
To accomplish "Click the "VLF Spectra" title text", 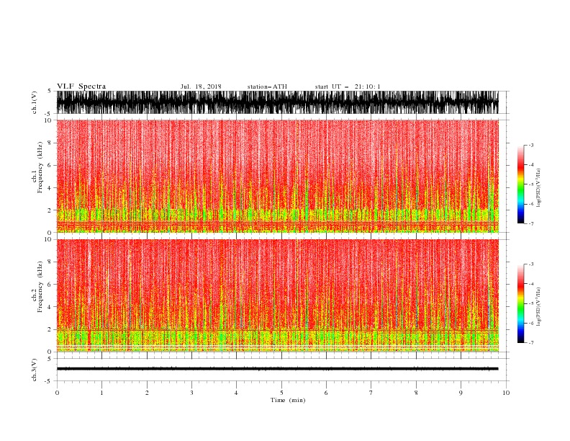I will tap(81, 86).
